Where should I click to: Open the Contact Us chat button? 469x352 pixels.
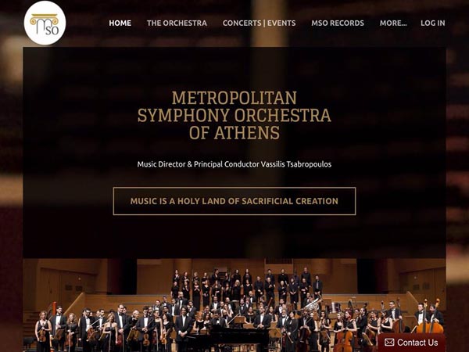[x=411, y=343]
